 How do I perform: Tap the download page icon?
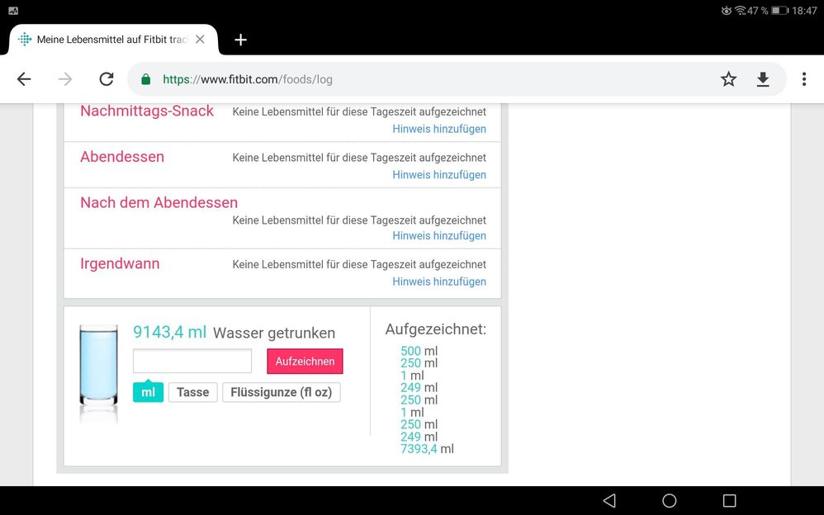point(763,79)
